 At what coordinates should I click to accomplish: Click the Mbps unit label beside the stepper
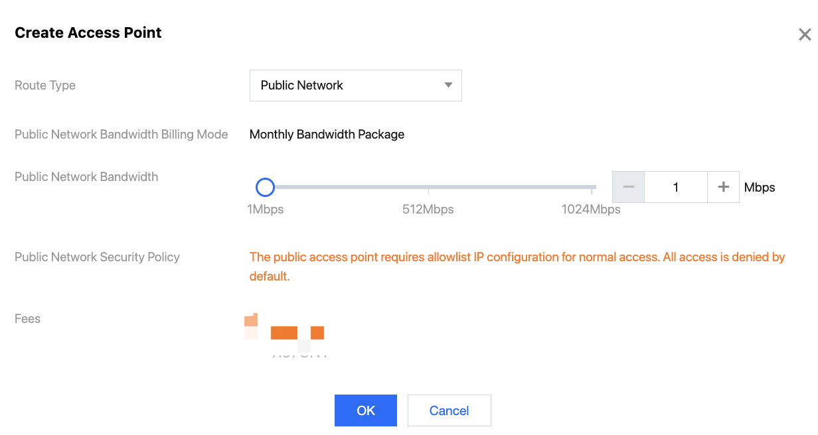(x=760, y=188)
